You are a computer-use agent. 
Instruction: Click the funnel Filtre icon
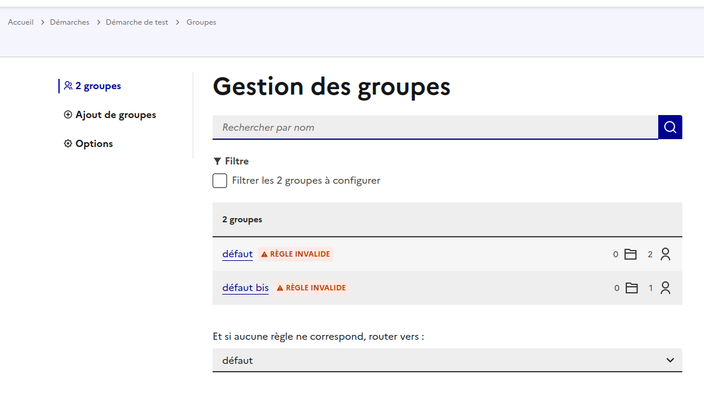tap(217, 161)
